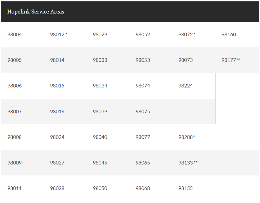The width and height of the screenshot is (260, 203).
Task: Select zip code 98160
Action: (229, 35)
